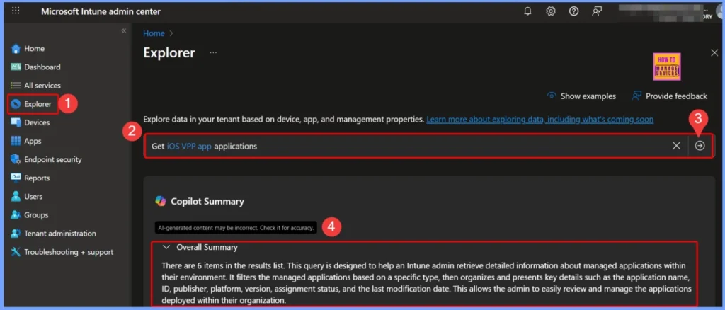Click the Copilot Summary heading

tap(207, 202)
